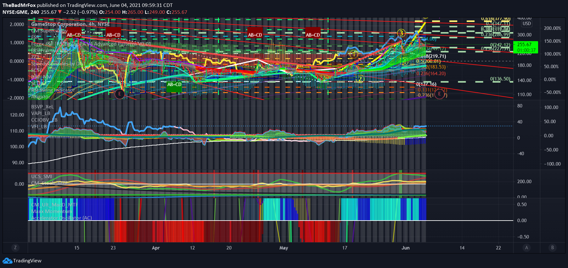Select the Forex J&F ZigZag indicator label
568x268 pixels.
[91, 44]
